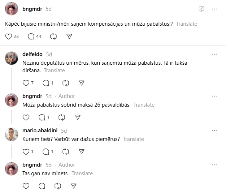Open delfeldo's profile from username
The width and height of the screenshot is (226, 193).
click(x=32, y=54)
